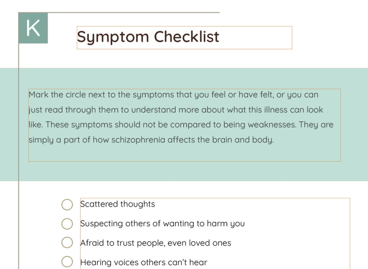
Task: Click the word Checklist in the heading
Action: click(x=187, y=37)
